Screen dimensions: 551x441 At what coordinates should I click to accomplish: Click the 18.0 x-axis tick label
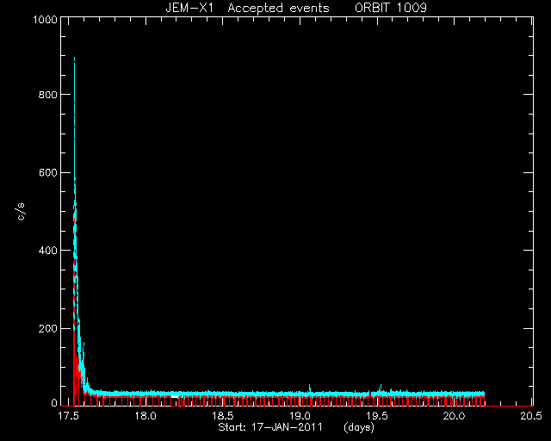pos(145,416)
